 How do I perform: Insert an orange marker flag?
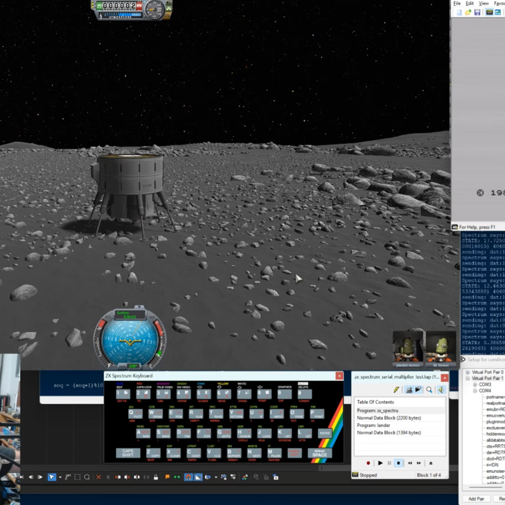coord(167,477)
